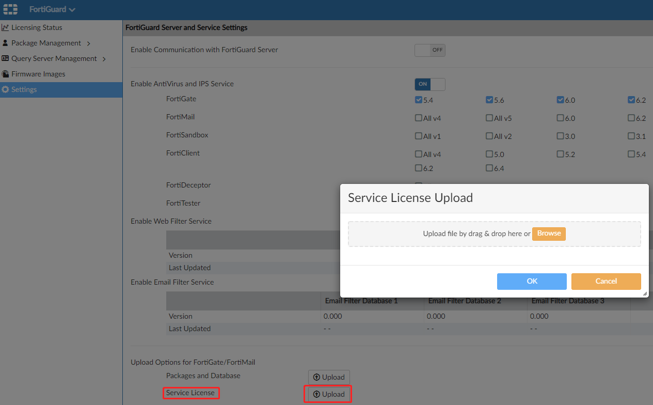Viewport: 653px width, 405px height.
Task: Uncheck FortiGate 5.4 checkbox
Action: point(419,100)
